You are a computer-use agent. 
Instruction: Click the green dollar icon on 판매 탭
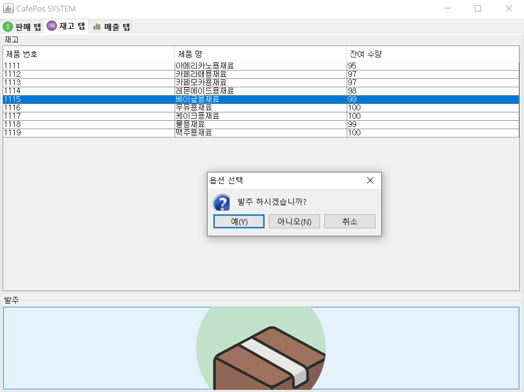point(8,26)
